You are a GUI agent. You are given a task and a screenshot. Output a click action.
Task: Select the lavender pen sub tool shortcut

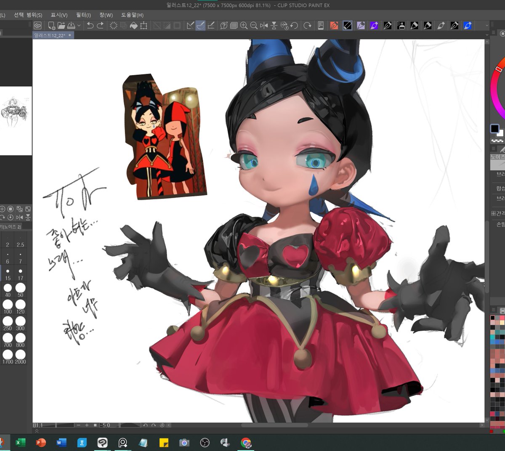(361, 26)
